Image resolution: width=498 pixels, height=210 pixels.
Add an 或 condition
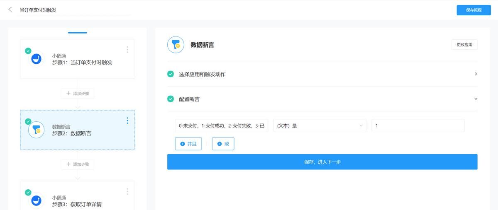223,144
